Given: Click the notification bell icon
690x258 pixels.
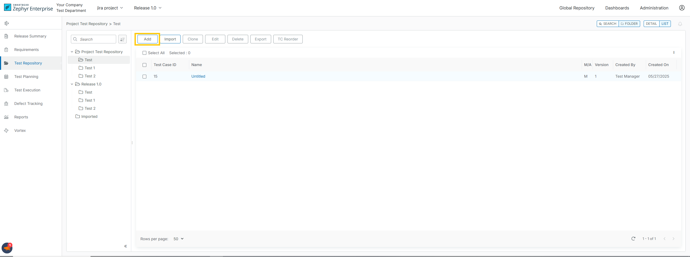Looking at the screenshot, I should [x=680, y=24].
